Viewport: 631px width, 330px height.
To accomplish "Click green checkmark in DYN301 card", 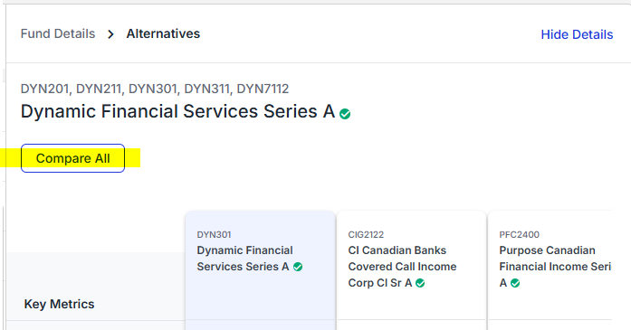I will click(298, 267).
